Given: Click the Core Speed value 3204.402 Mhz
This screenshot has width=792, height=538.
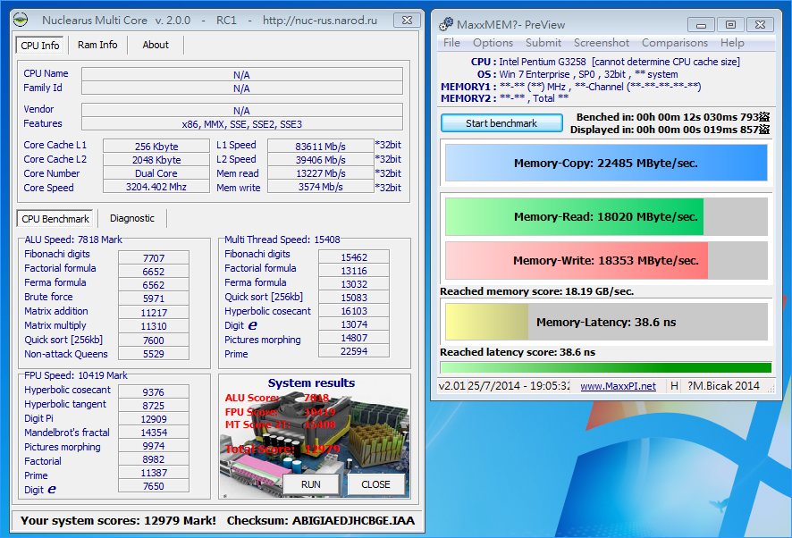Looking at the screenshot, I should (156, 187).
